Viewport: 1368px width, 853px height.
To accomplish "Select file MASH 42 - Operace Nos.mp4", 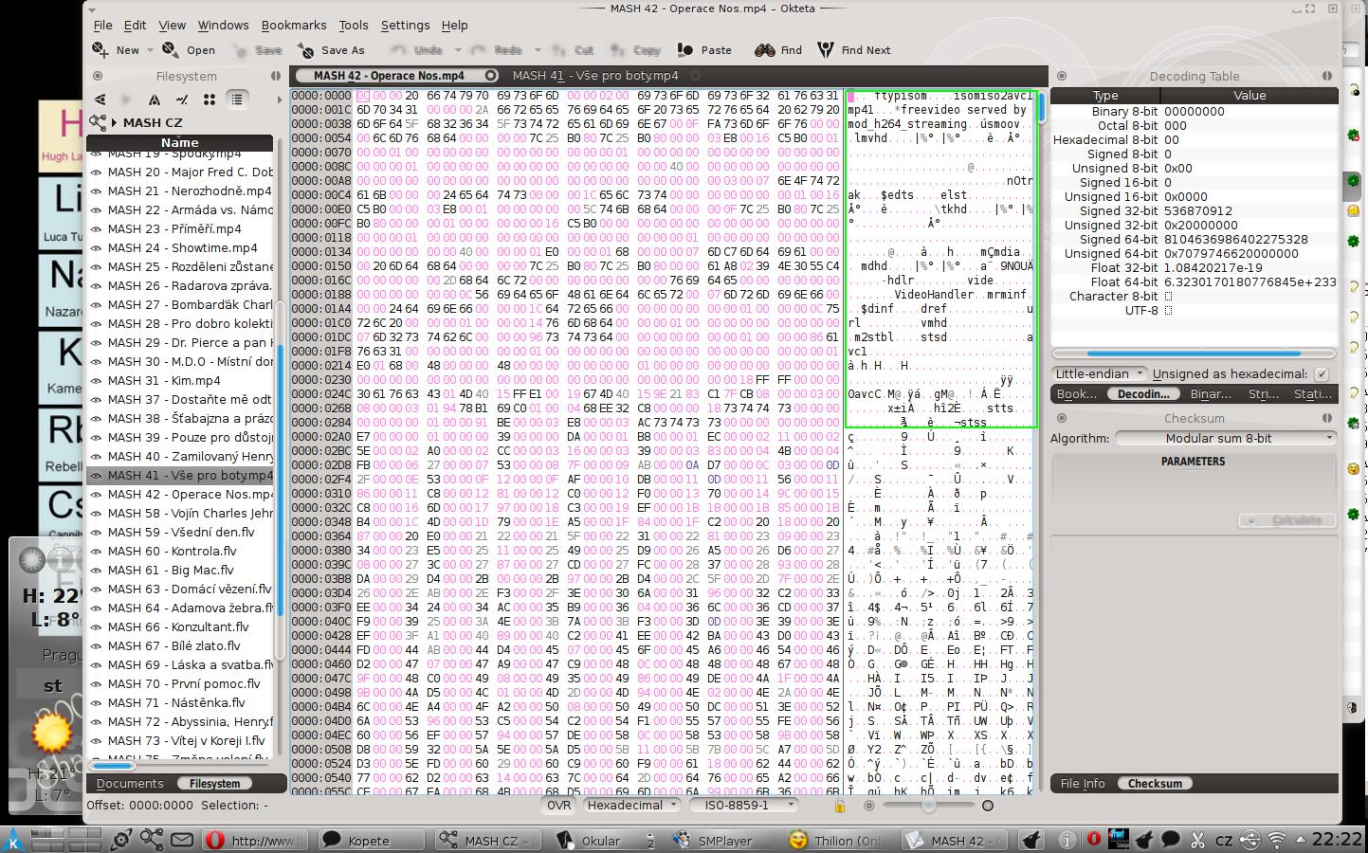I will 180,494.
